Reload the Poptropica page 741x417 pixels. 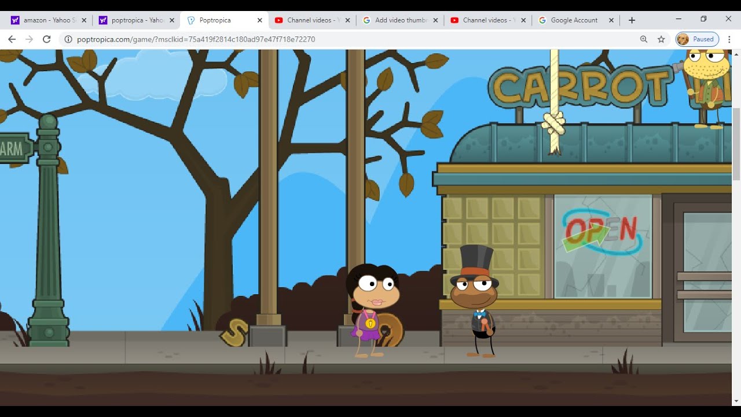(47, 39)
